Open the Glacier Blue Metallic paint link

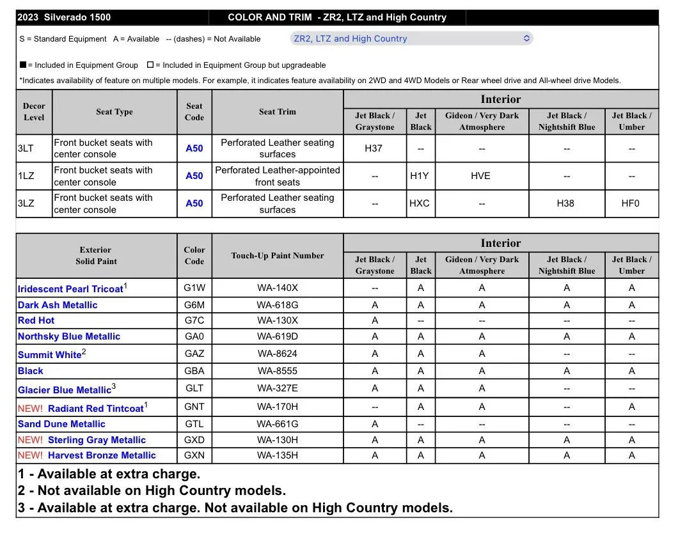point(65,390)
